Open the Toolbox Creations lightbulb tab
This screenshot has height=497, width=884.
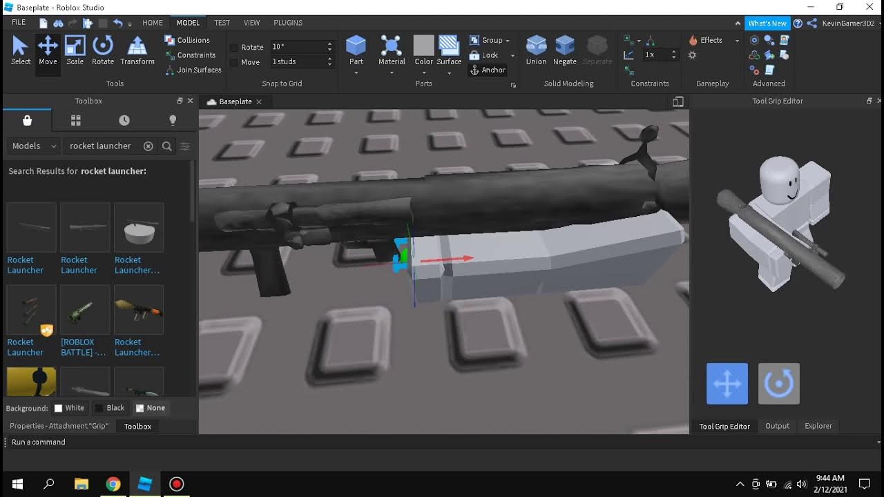click(173, 120)
